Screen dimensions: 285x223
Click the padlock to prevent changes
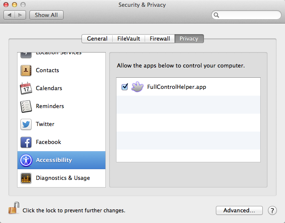[14, 208]
